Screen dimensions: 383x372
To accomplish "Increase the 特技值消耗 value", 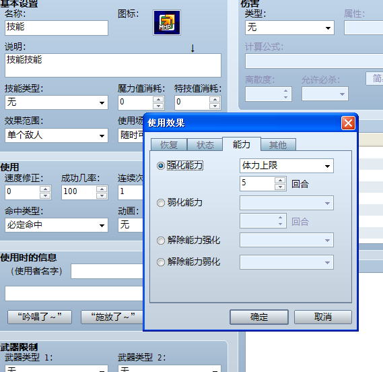I will [215, 100].
